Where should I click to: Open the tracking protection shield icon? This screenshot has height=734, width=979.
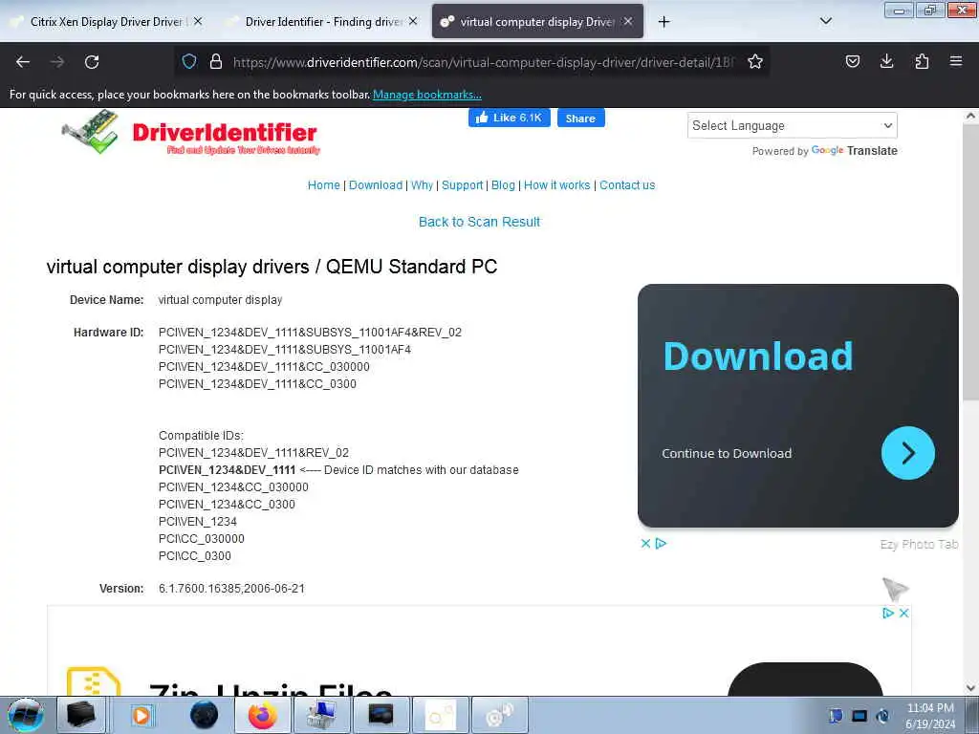point(189,61)
